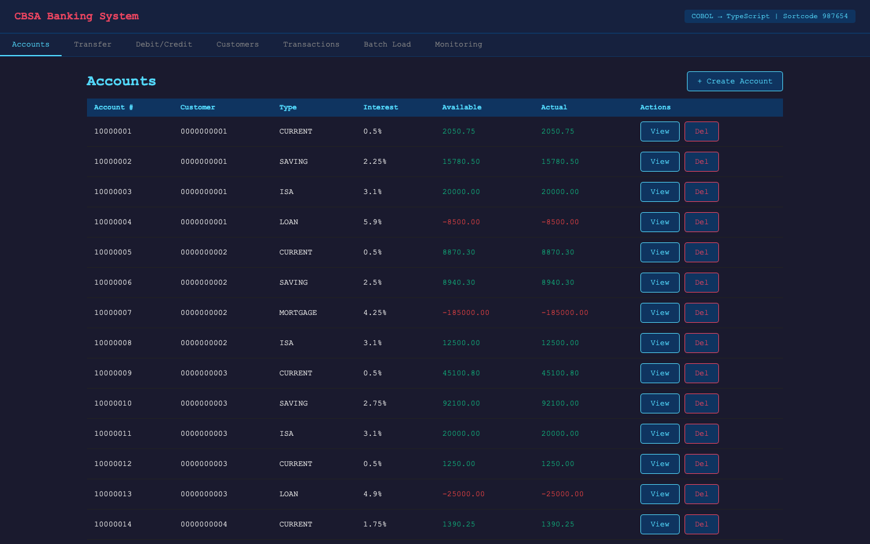Click the Account # column header
The width and height of the screenshot is (870, 544).
pos(114,108)
